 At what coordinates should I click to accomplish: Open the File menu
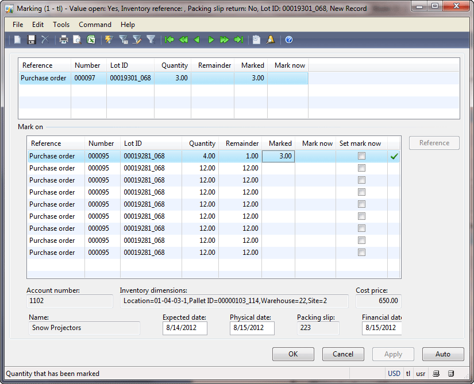coord(18,25)
